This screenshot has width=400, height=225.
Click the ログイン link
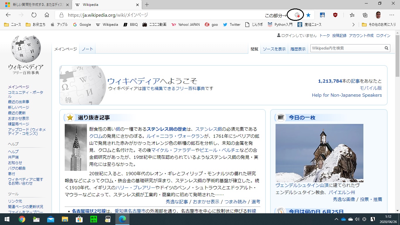click(383, 35)
